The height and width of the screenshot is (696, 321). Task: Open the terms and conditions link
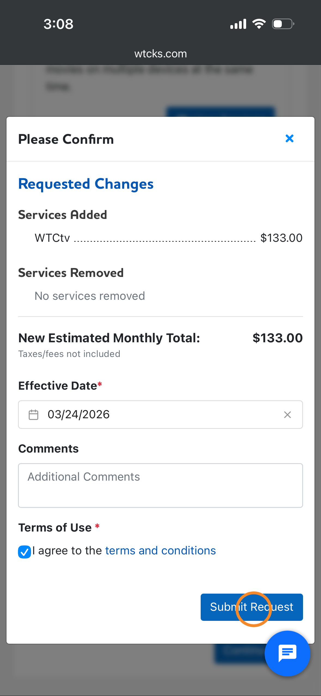coord(160,551)
